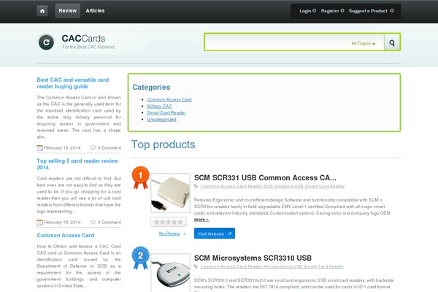Open Suggest a Product link
This screenshot has width=438, height=292.
click(372, 11)
